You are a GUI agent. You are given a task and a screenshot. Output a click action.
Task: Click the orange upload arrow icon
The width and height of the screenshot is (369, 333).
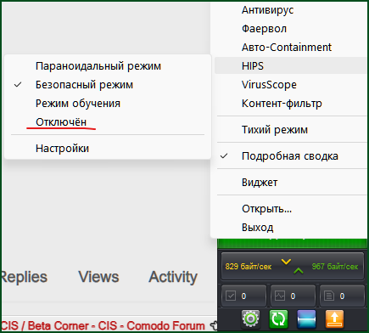coord(334,319)
